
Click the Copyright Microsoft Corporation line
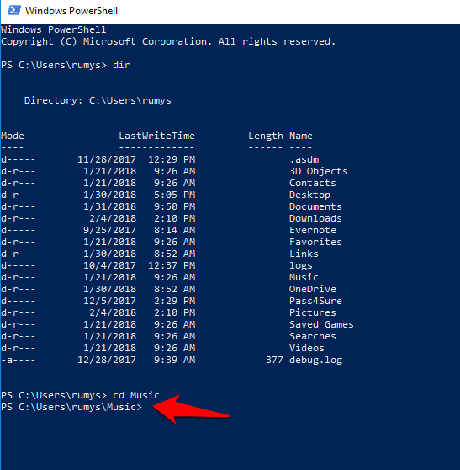point(168,41)
